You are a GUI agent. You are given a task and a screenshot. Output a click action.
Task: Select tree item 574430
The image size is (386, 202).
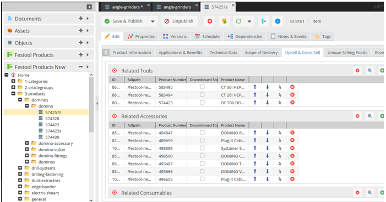coord(52,137)
